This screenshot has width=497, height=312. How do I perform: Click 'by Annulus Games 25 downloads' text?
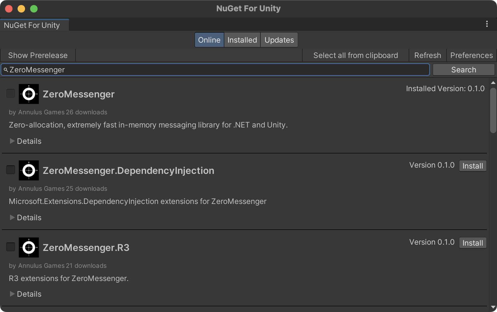[x=58, y=189]
